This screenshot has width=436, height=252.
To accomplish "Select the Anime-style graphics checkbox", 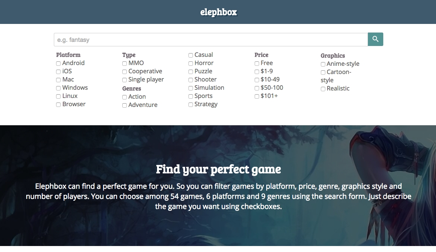I will point(323,64).
